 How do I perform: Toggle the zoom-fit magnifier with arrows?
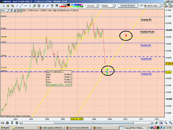pos(161,123)
